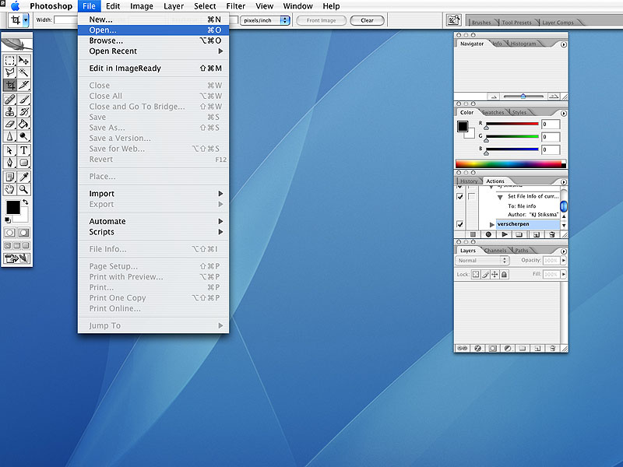
Task: Choose the Type tool
Action: tap(24, 150)
